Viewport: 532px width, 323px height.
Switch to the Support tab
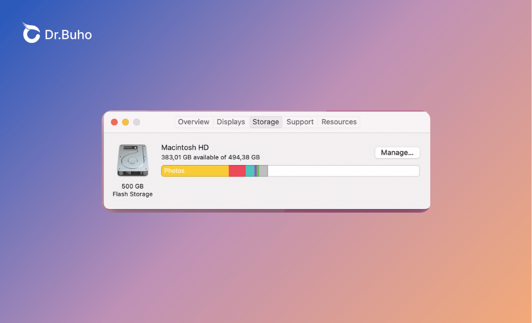(x=300, y=122)
